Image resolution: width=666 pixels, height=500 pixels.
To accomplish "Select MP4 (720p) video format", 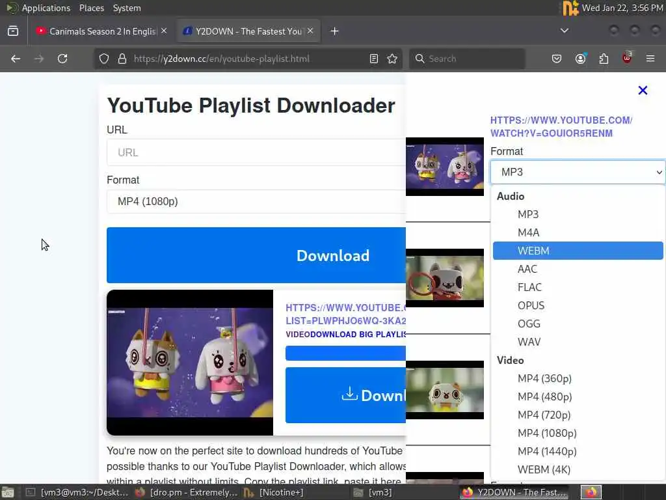I will tap(578, 415).
